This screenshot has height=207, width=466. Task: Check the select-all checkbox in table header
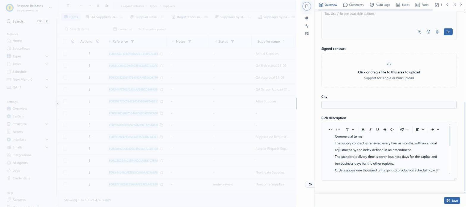pyautogui.click(x=65, y=42)
